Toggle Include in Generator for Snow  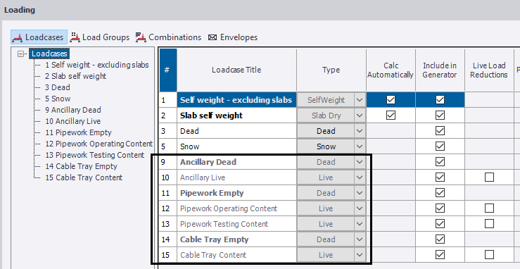(x=440, y=146)
